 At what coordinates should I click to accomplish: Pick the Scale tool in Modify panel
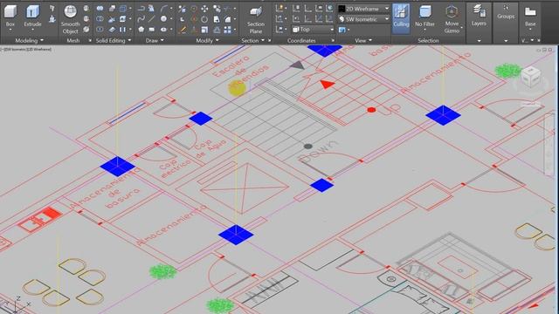coord(204,30)
